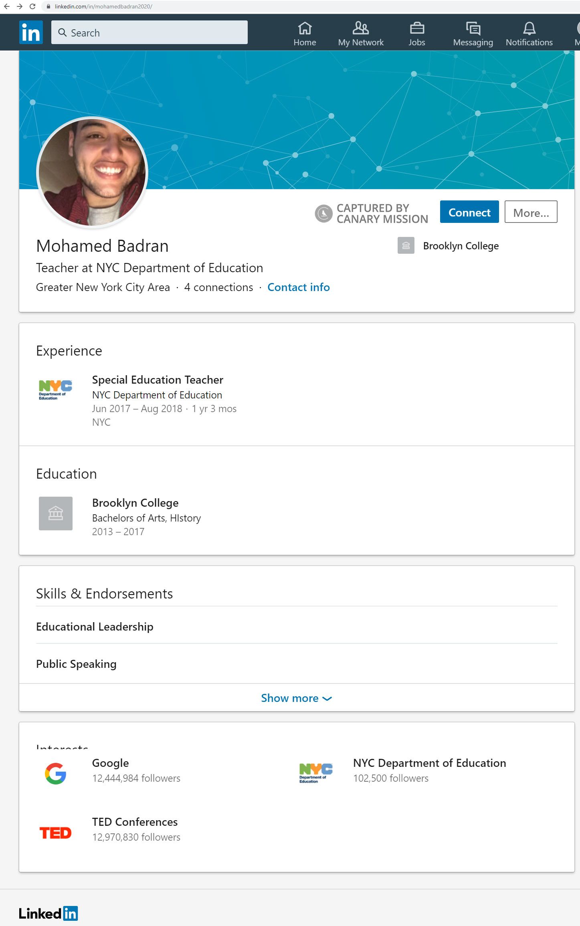580x926 pixels.
Task: Click the browser back arrow
Action: click(7, 6)
